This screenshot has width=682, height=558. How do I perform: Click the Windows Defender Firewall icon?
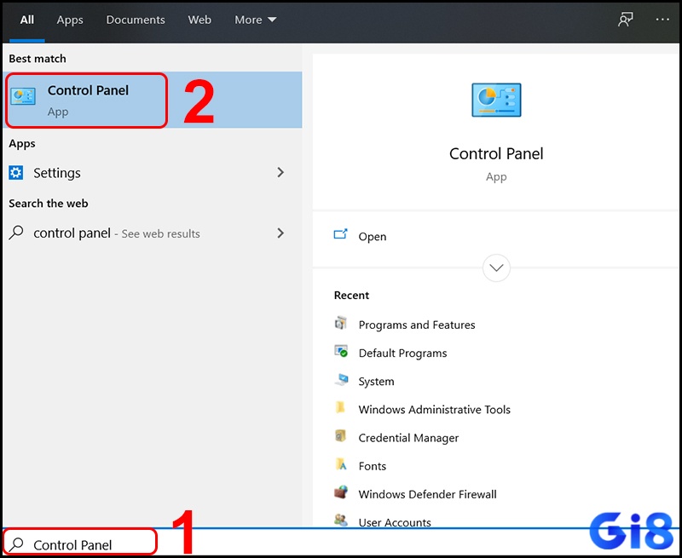[x=341, y=492]
